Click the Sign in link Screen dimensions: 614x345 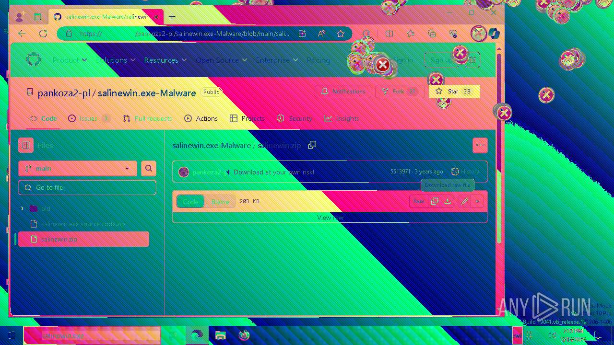[x=402, y=60]
